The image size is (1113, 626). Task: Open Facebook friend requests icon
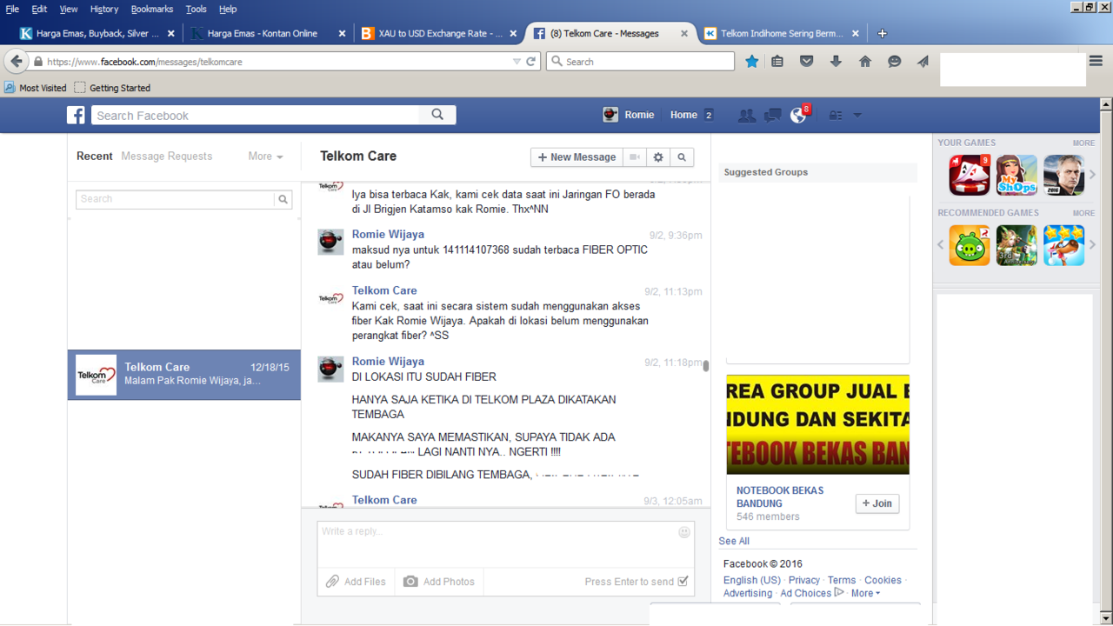point(746,115)
